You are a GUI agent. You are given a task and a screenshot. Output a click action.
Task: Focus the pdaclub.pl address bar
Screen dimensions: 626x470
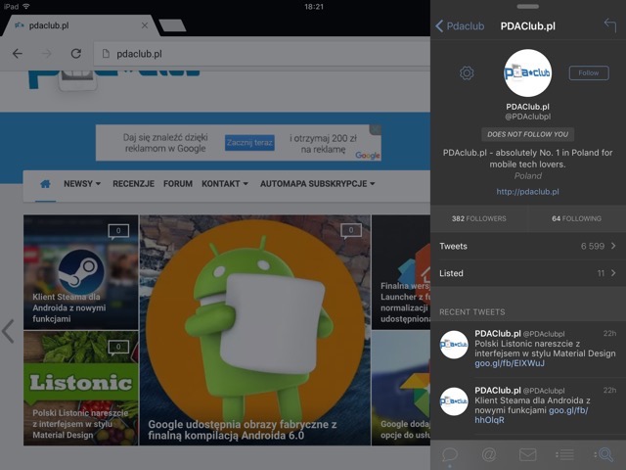point(261,54)
